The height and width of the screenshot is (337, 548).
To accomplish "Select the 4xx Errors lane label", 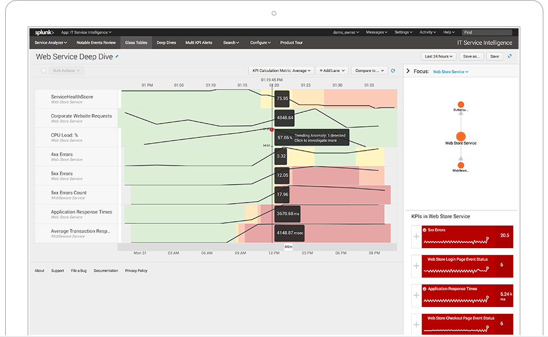I will 62,155.
